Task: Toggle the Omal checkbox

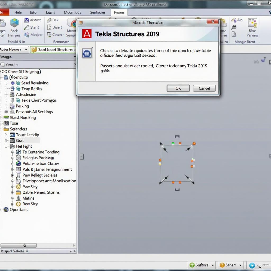Action: (3, 65)
